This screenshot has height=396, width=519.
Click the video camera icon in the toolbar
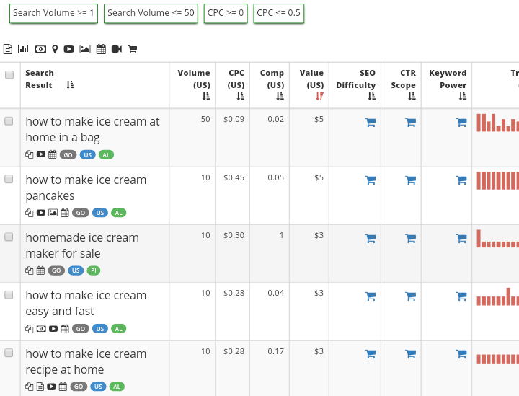(x=116, y=49)
